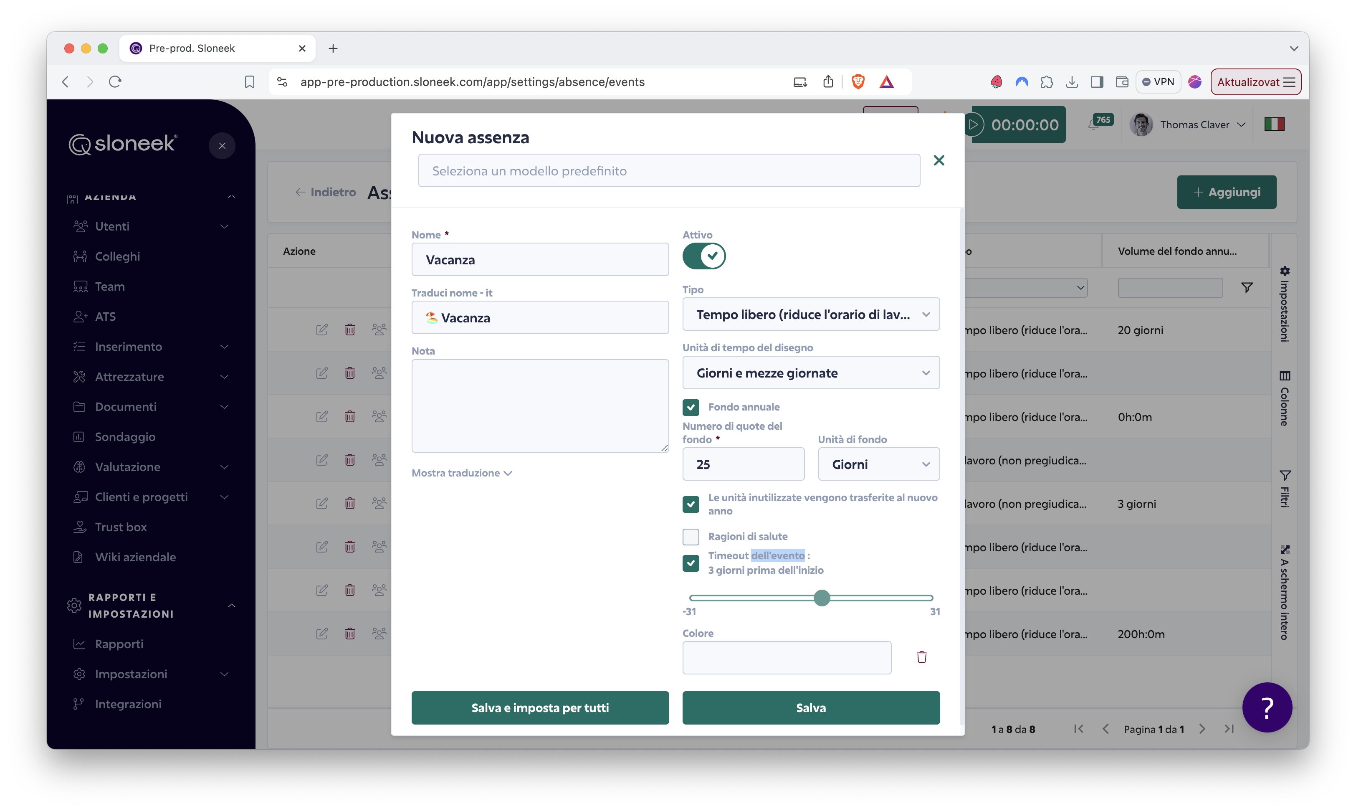Edit the row showing 3 giorni
1356x811 pixels.
point(322,503)
